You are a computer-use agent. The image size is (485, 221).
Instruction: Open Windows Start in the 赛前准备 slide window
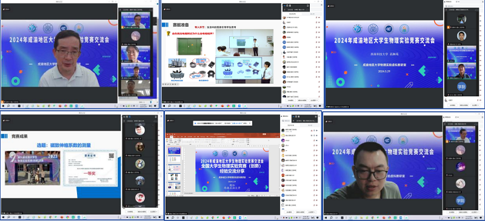164,106
